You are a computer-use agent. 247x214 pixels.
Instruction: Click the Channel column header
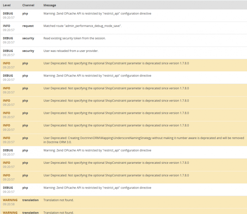pos(28,5)
